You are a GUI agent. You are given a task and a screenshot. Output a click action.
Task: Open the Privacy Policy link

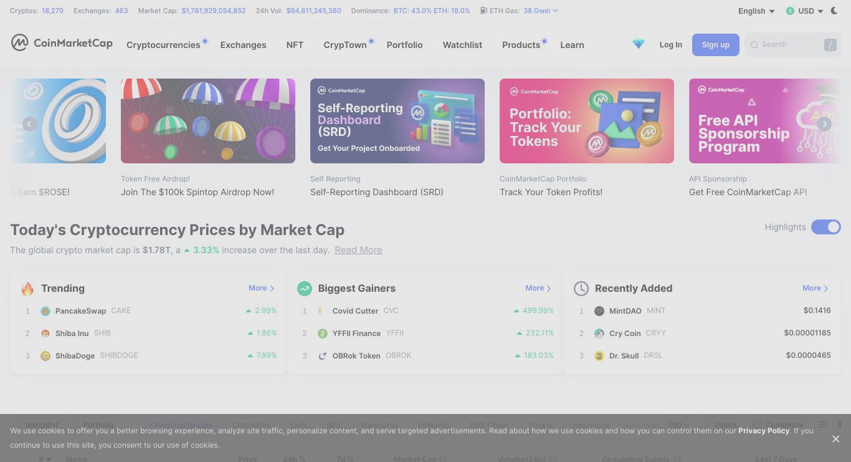tap(764, 430)
